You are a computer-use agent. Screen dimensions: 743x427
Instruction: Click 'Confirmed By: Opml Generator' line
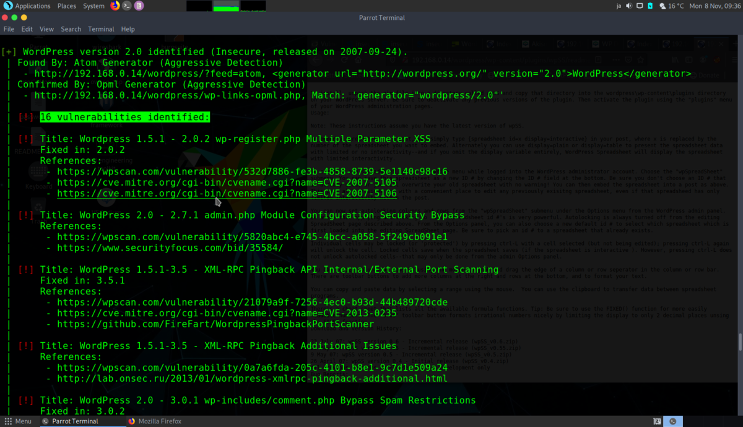coord(161,84)
